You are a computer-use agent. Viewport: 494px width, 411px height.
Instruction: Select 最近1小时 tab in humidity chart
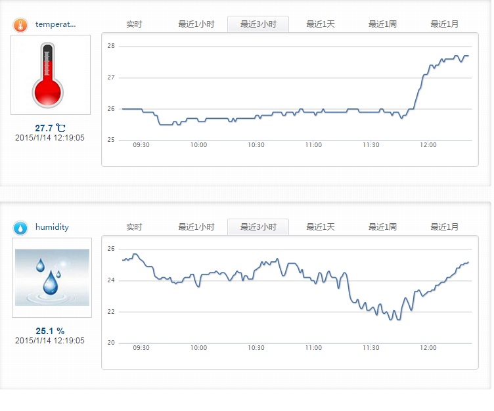[x=196, y=227]
